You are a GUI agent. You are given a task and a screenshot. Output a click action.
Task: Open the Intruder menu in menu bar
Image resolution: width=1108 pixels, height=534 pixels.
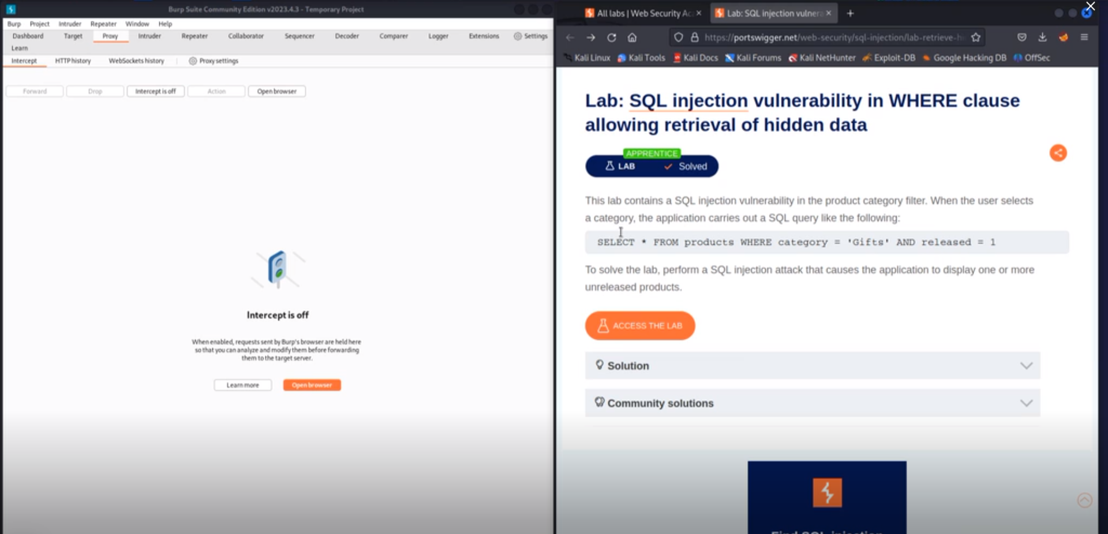70,24
